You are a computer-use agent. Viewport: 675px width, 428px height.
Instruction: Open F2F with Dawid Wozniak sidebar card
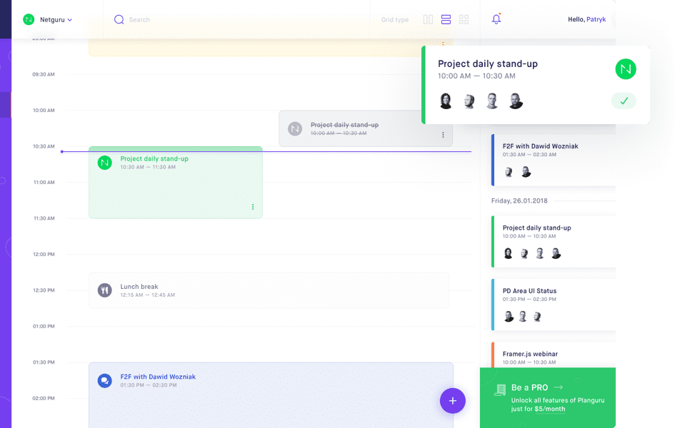[x=554, y=160]
